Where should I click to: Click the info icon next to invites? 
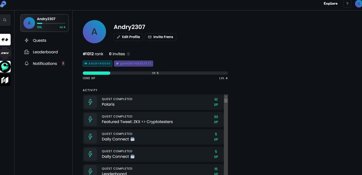(x=129, y=54)
